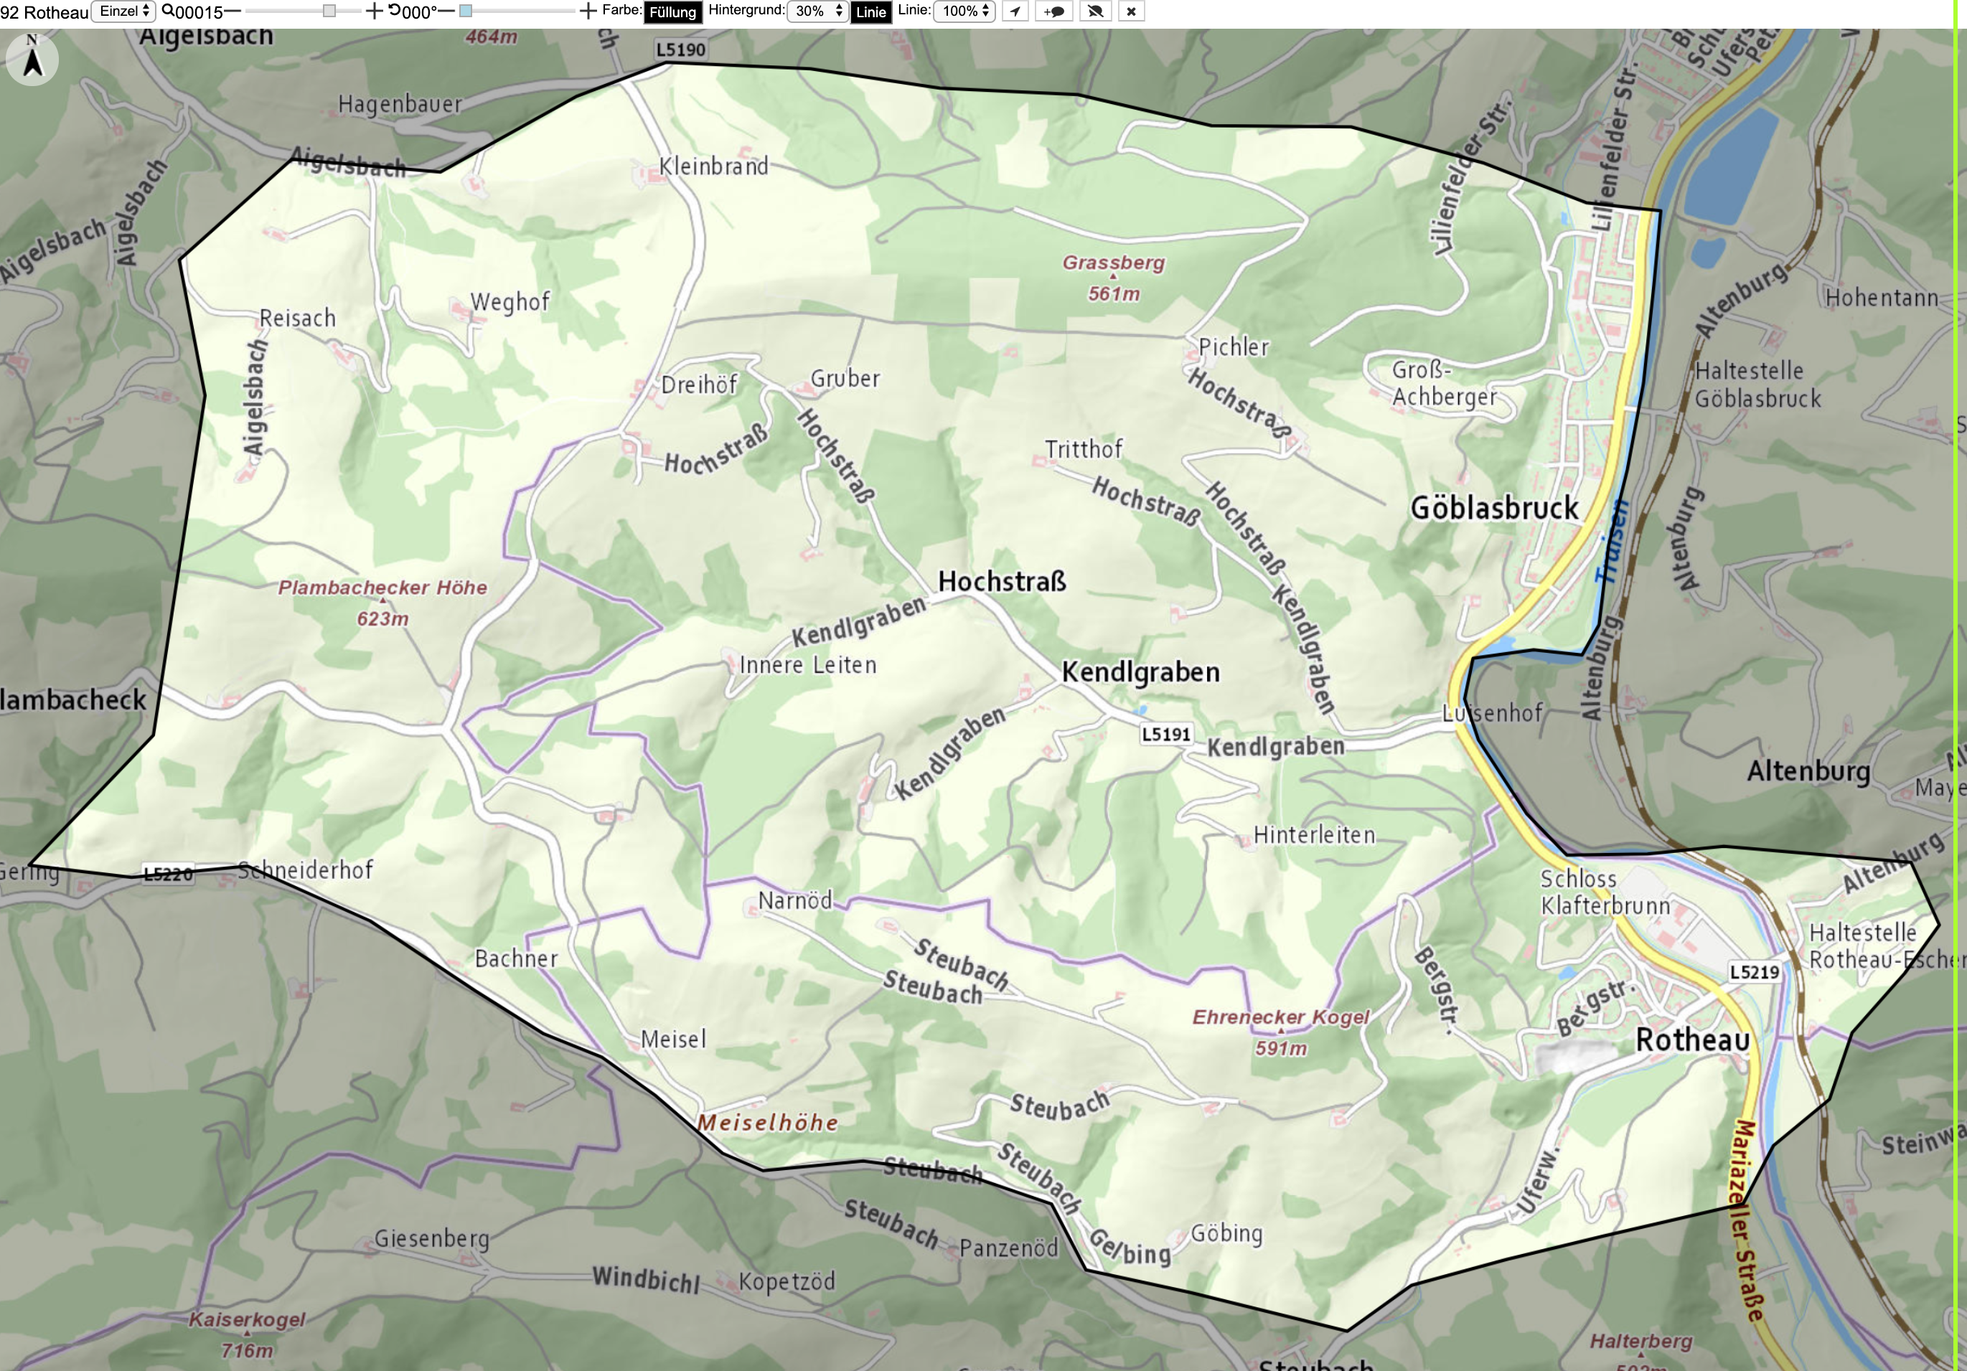Click the zoom-in plus button
This screenshot has height=1371, width=1967.
coord(375,11)
